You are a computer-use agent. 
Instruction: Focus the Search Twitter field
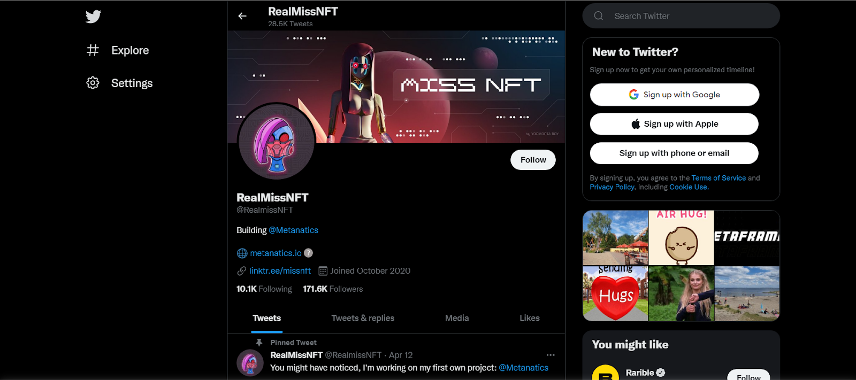click(681, 16)
